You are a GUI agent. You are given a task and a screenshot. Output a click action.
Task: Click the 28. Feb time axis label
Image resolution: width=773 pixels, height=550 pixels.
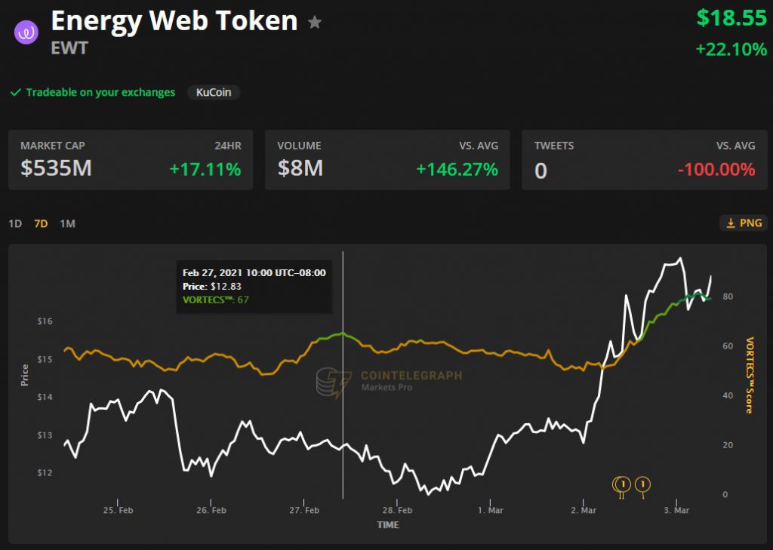[x=397, y=510]
